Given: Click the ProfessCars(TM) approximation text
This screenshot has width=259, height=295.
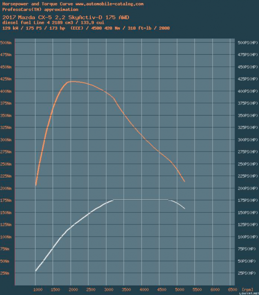Looking at the screenshot, I should click(x=40, y=9).
